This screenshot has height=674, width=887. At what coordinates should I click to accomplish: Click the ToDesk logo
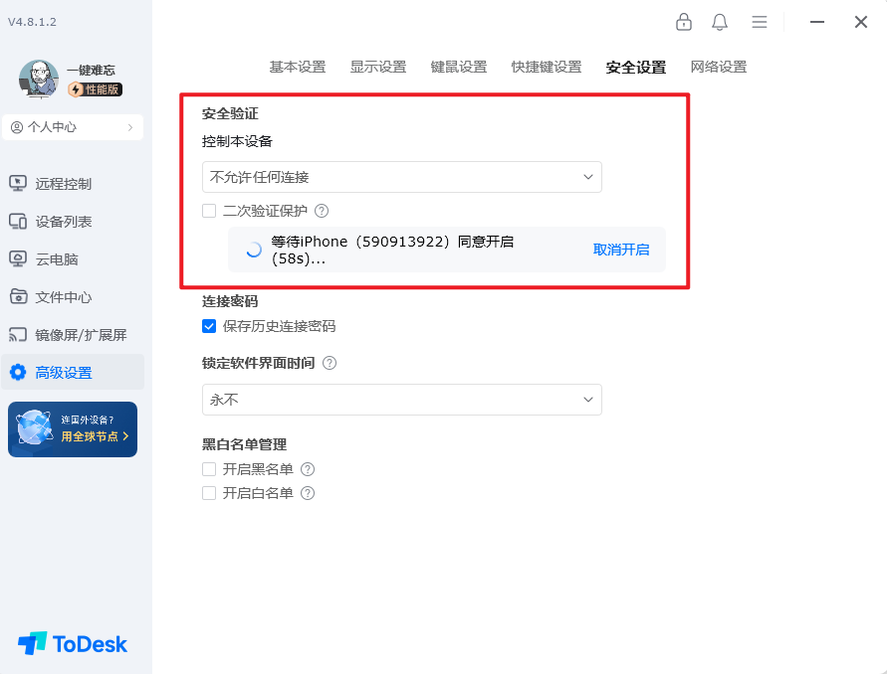[x=73, y=643]
